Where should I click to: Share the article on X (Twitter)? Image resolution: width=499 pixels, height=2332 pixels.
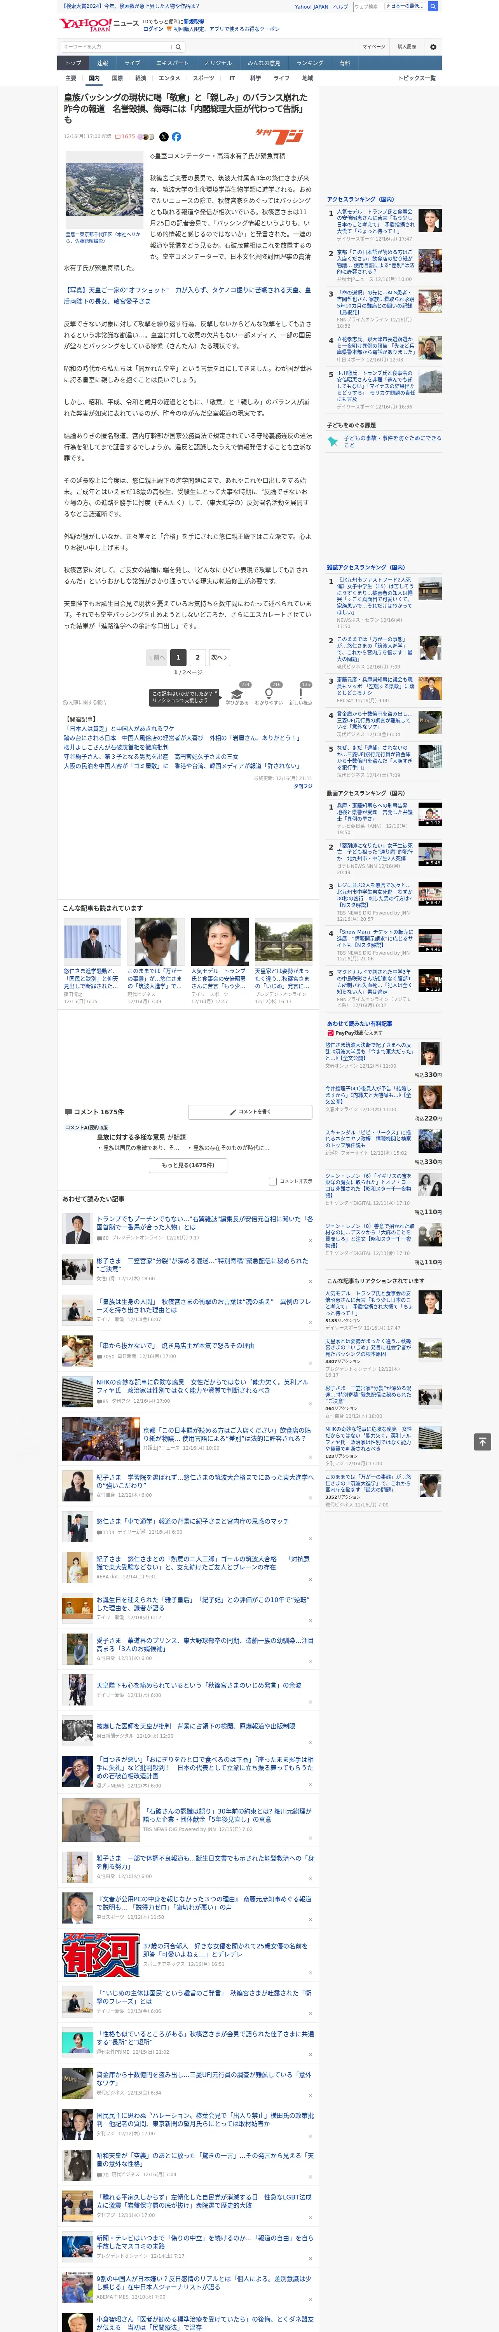(x=164, y=137)
